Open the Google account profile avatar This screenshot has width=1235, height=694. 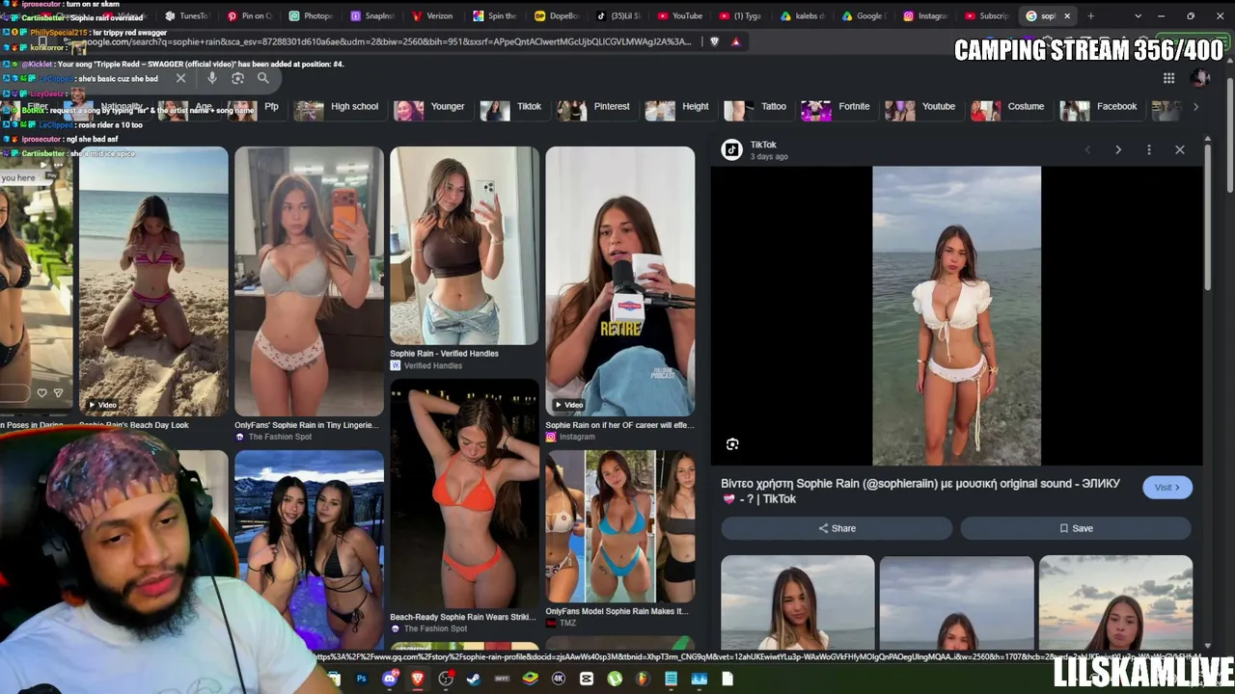tap(1200, 78)
